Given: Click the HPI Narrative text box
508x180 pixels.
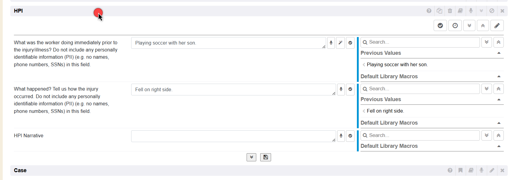Looking at the screenshot, I should (x=233, y=136).
